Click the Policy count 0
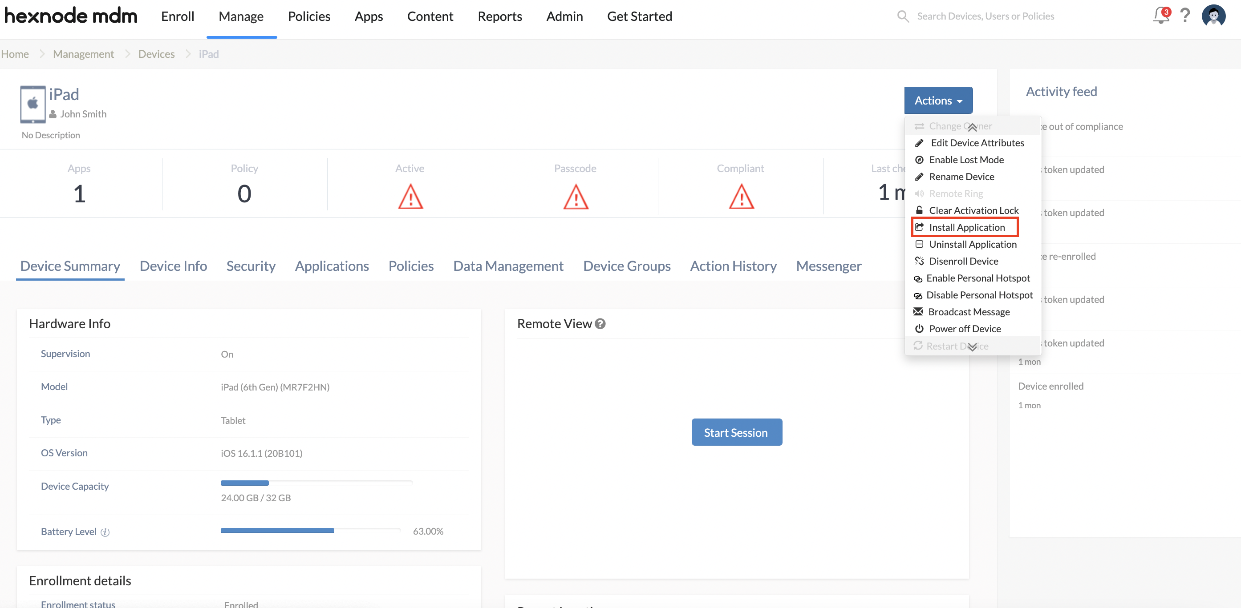 point(244,193)
